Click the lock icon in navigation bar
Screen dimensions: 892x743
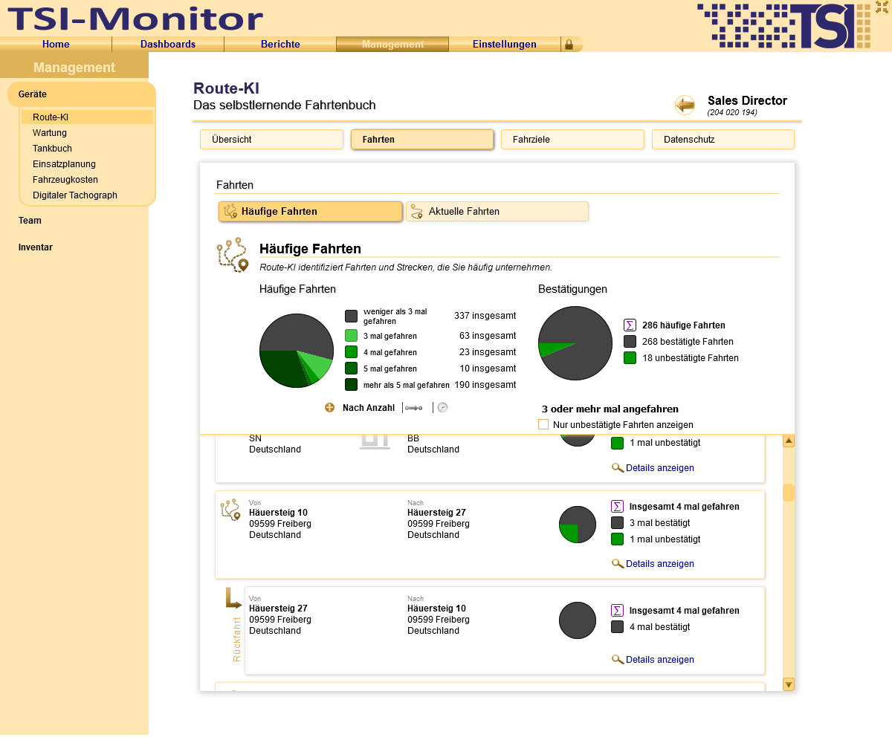pyautogui.click(x=569, y=45)
